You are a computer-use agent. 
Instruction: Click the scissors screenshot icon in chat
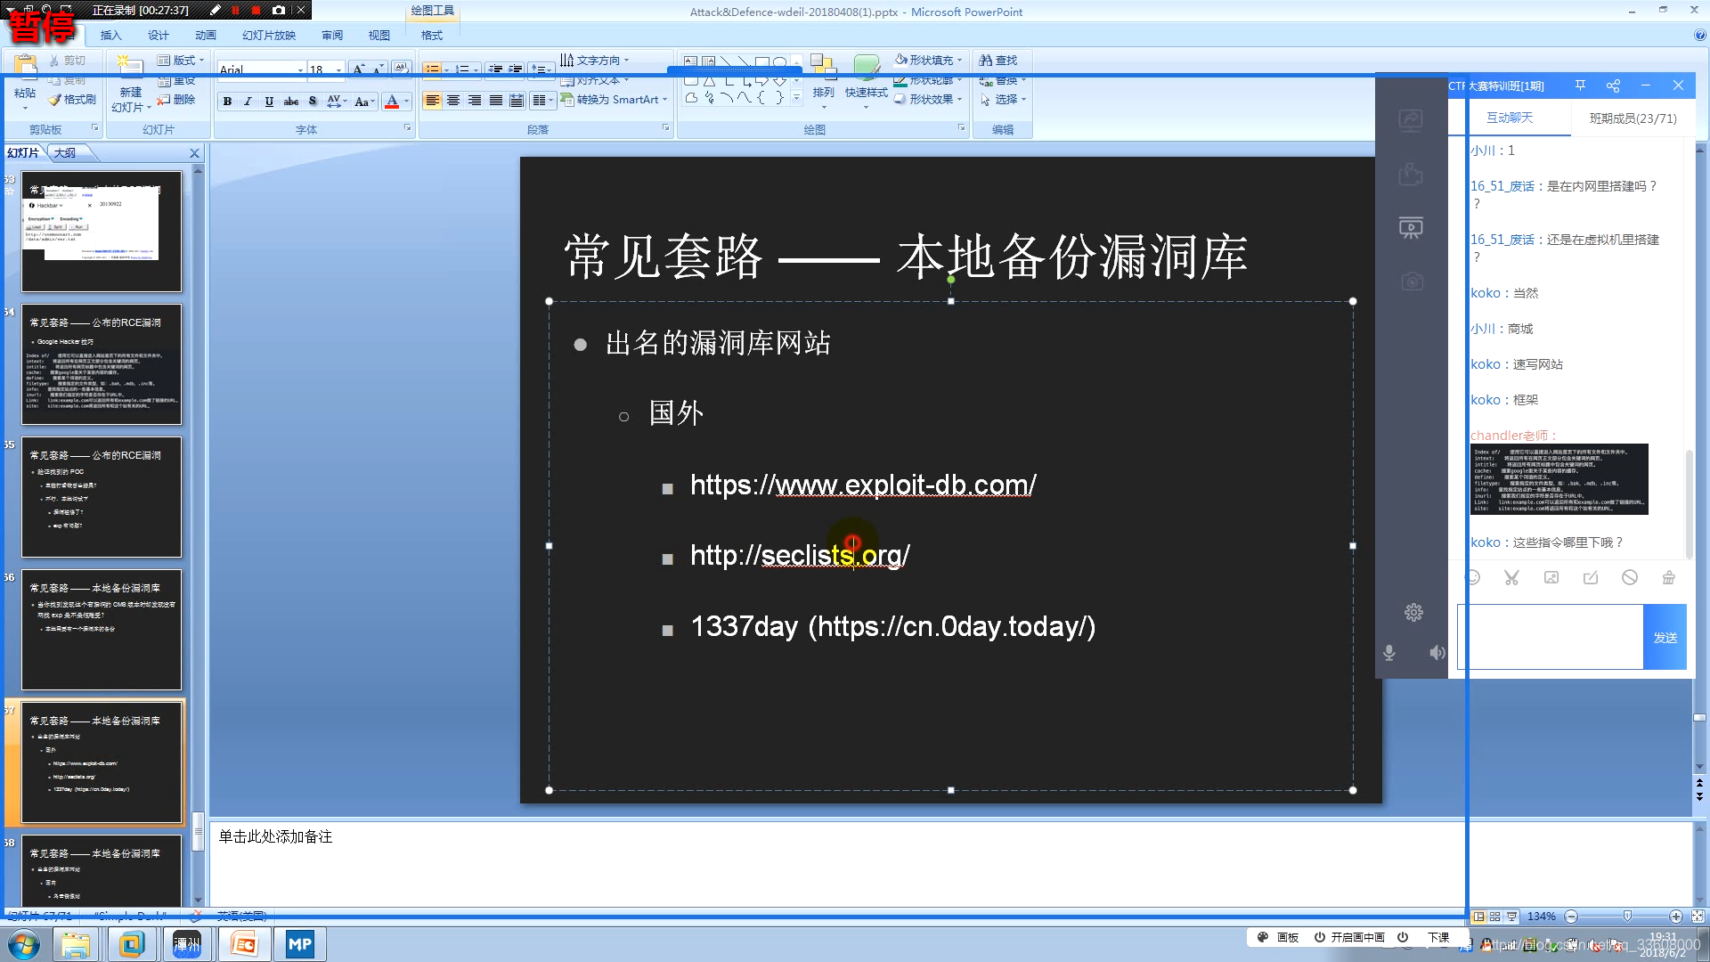point(1511,578)
